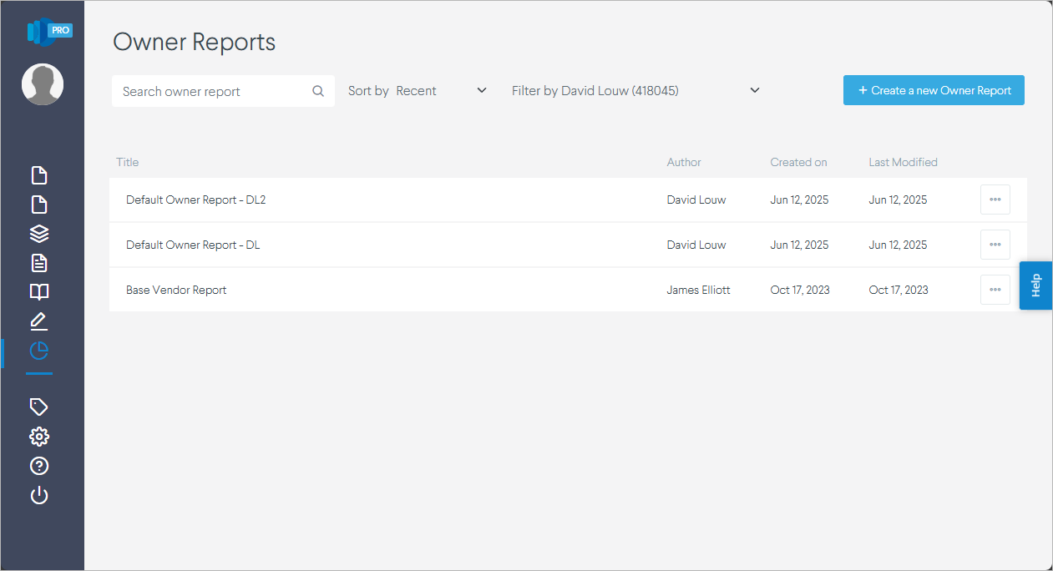The width and height of the screenshot is (1053, 571).
Task: Open the stacked layers sidebar icon
Action: pyautogui.click(x=39, y=234)
